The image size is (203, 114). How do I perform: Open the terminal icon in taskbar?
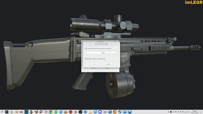point(7,112)
